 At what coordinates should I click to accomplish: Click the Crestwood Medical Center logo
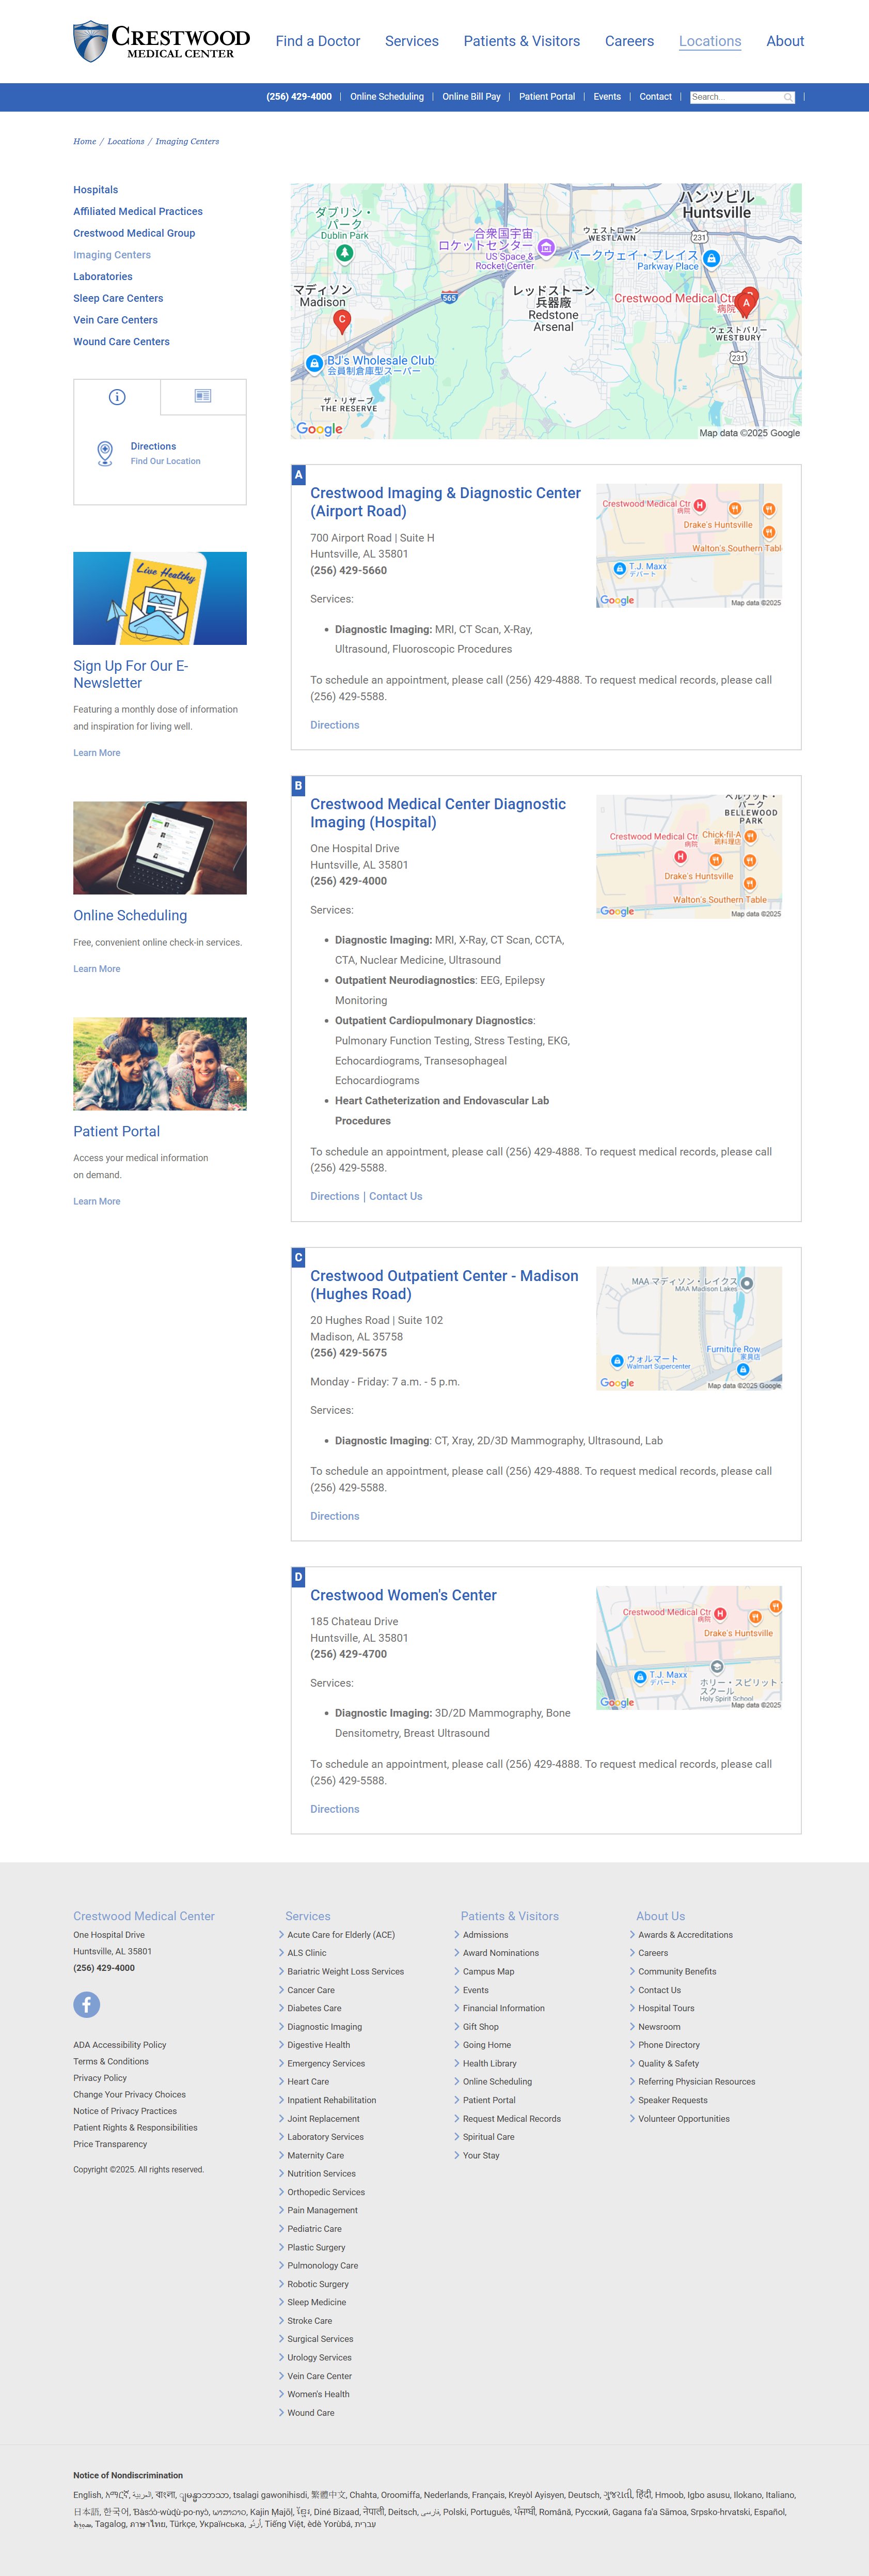pos(162,41)
